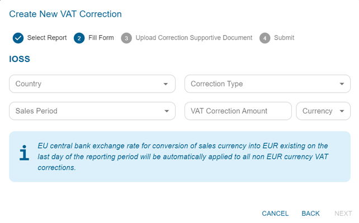Image resolution: width=359 pixels, height=223 pixels.
Task: Focus the VAT Correction Amount field
Action: pos(238,111)
